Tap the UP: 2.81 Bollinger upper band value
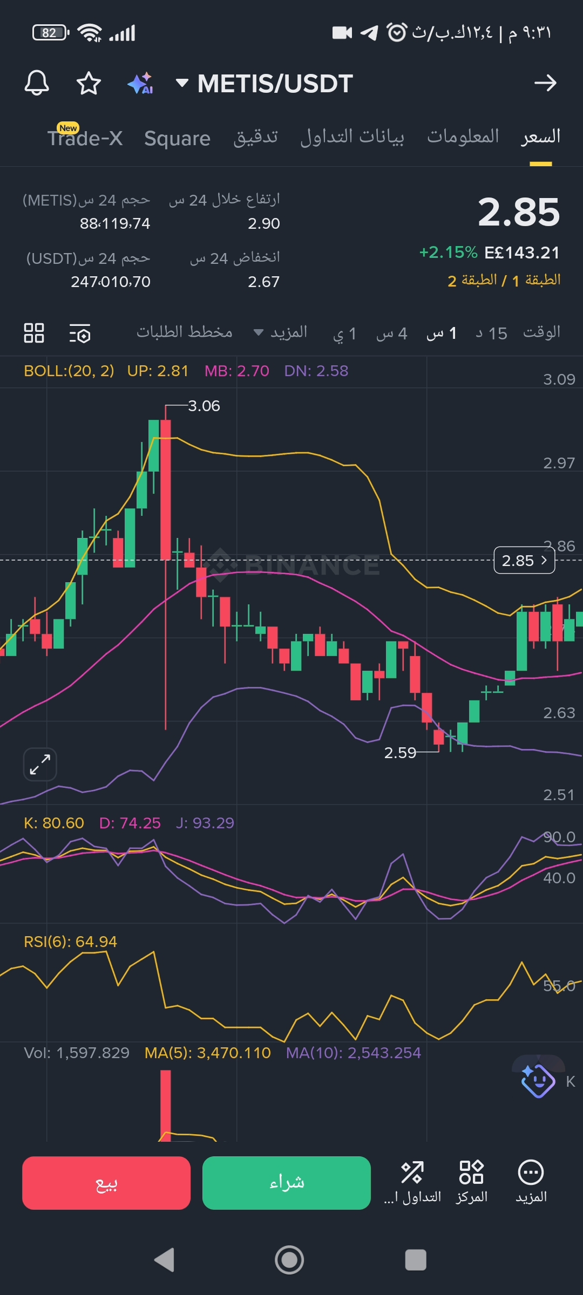Screen dimensions: 583x1295 (x=158, y=371)
